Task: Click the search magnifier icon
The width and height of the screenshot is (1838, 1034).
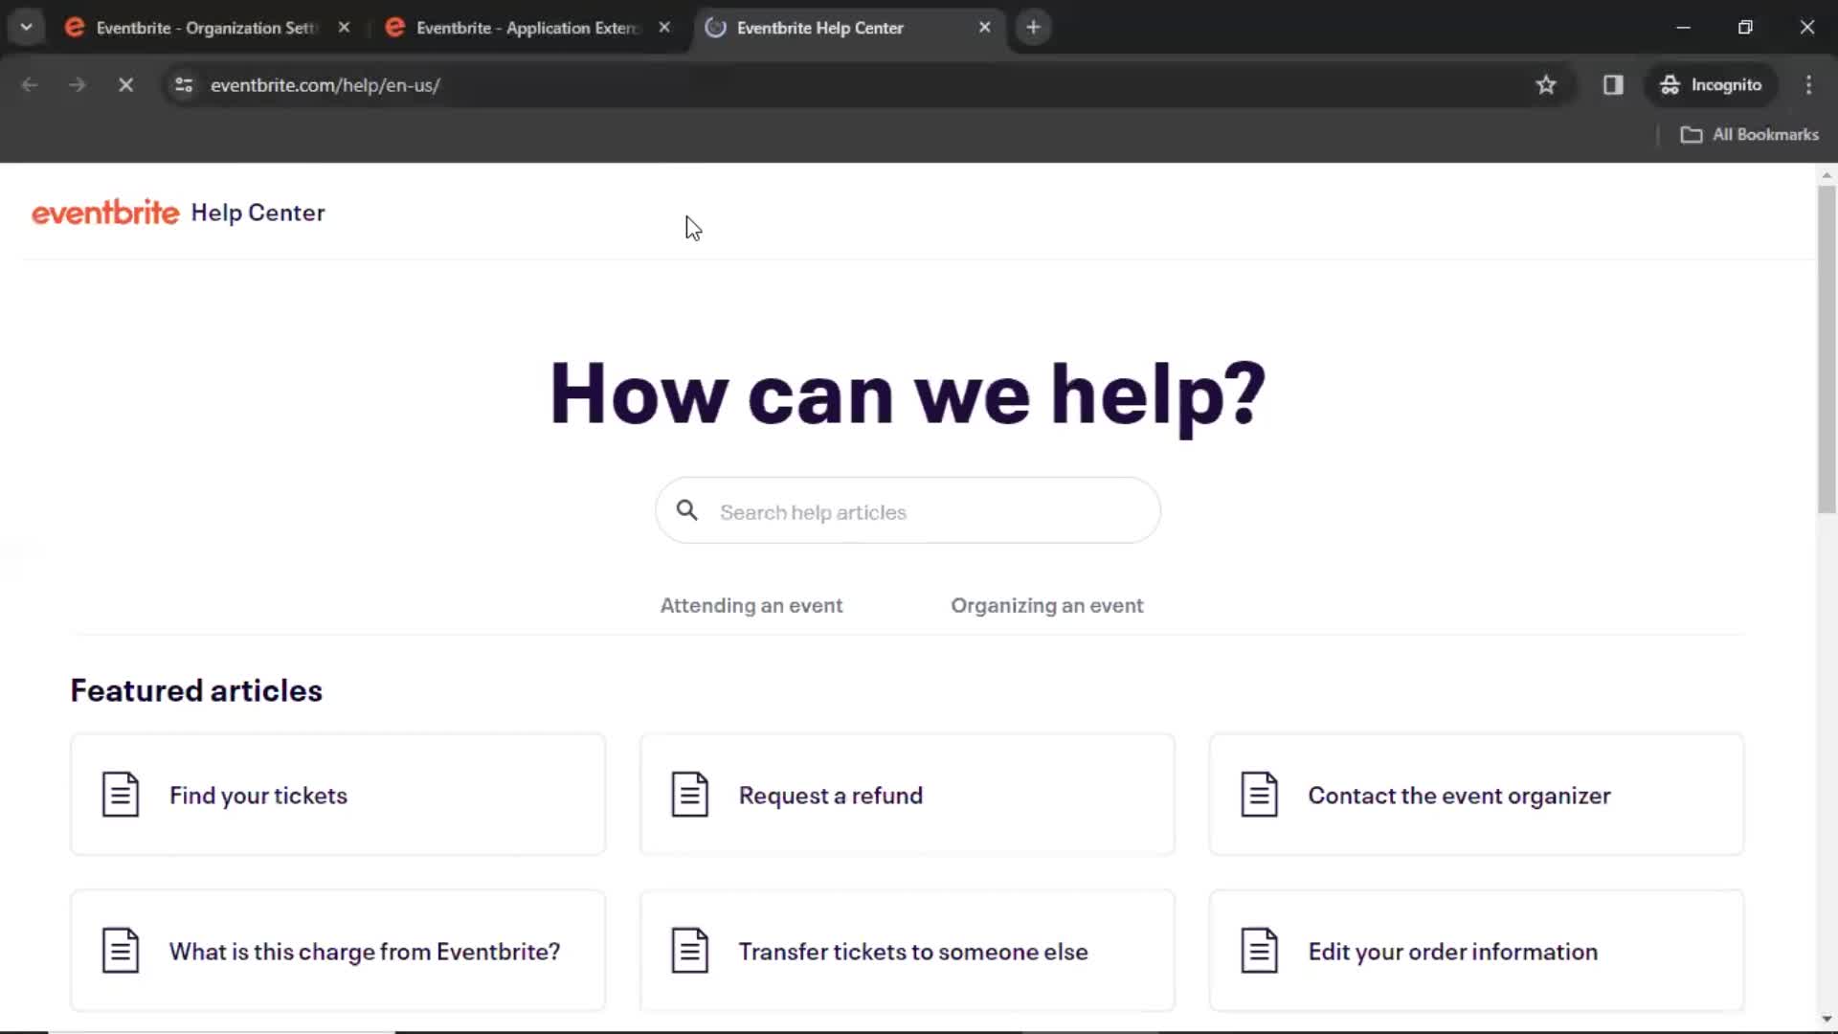Action: tap(687, 510)
